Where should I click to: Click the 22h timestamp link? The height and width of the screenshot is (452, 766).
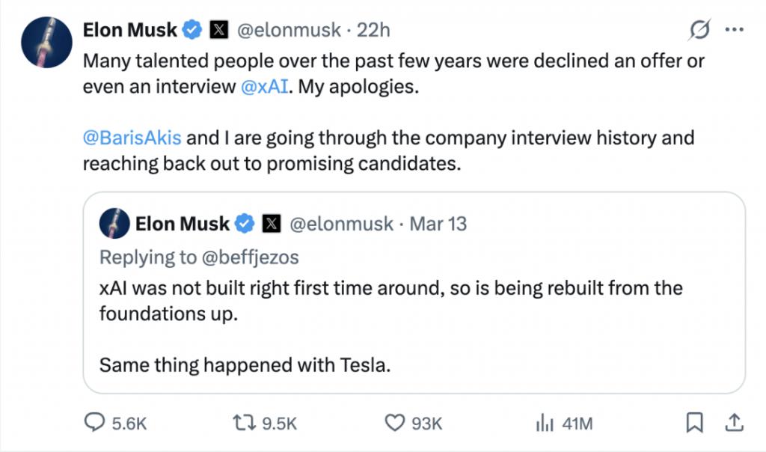[x=373, y=31]
